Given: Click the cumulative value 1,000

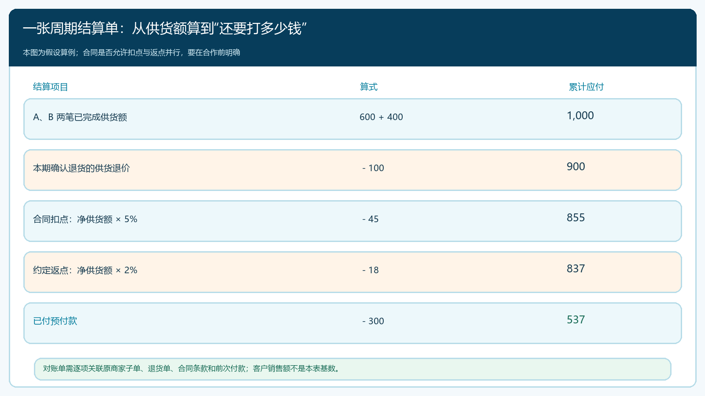Looking at the screenshot, I should pos(580,115).
